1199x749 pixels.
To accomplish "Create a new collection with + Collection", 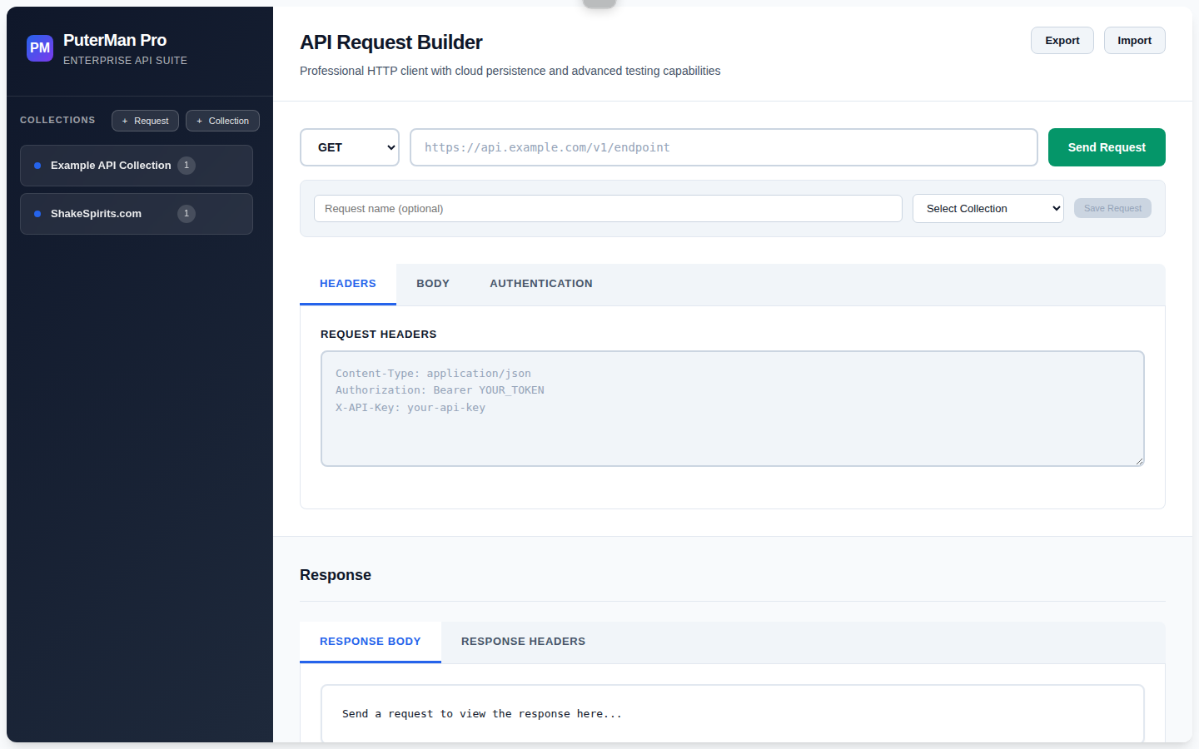I will 222,121.
